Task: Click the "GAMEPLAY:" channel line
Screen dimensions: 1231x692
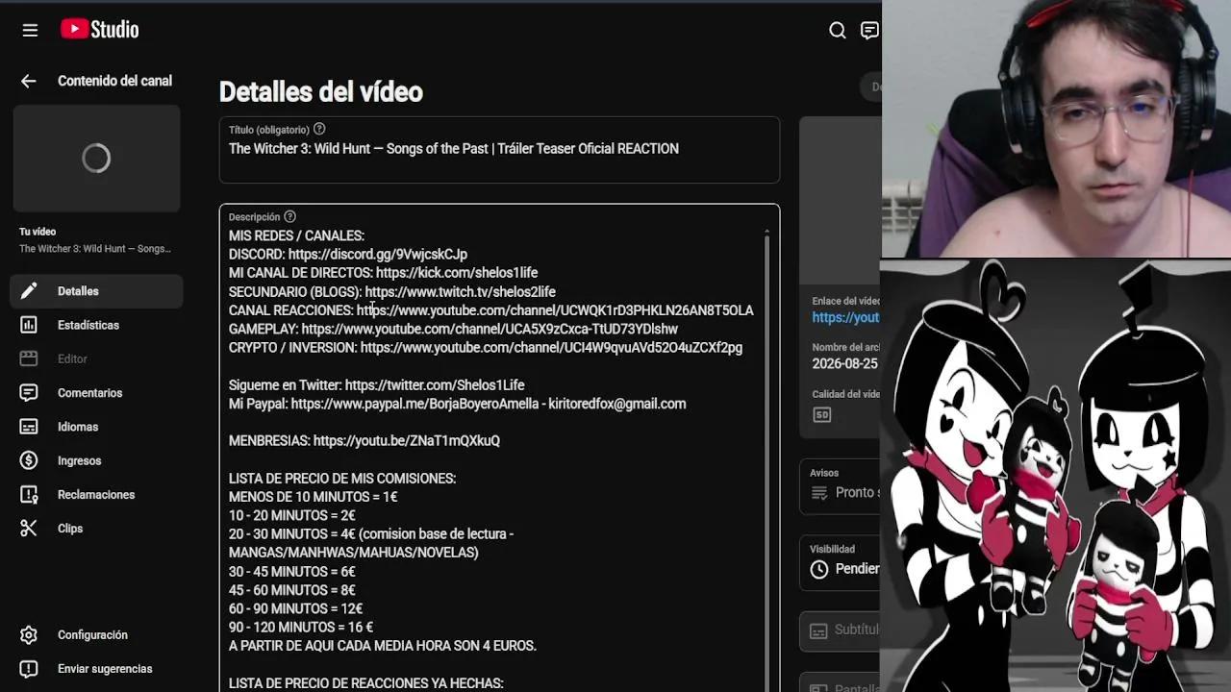Action: 453,329
